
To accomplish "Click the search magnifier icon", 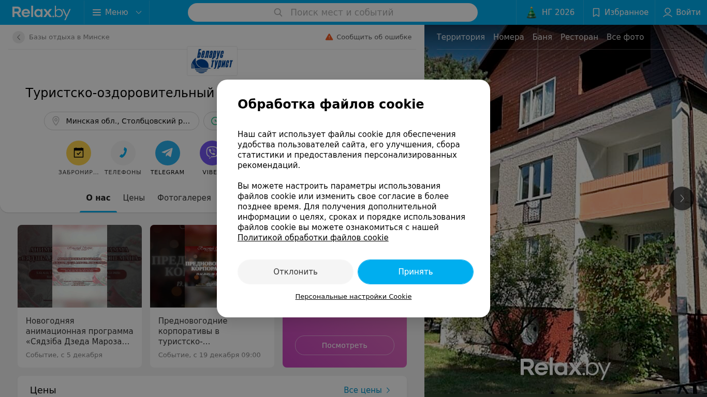I will pos(278,12).
